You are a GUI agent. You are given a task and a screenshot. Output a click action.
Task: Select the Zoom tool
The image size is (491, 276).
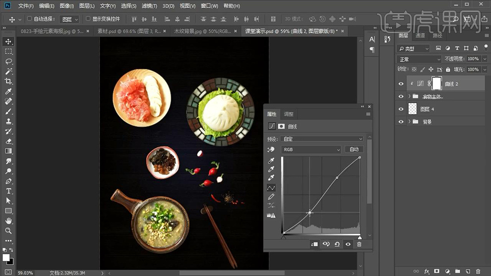(8, 231)
